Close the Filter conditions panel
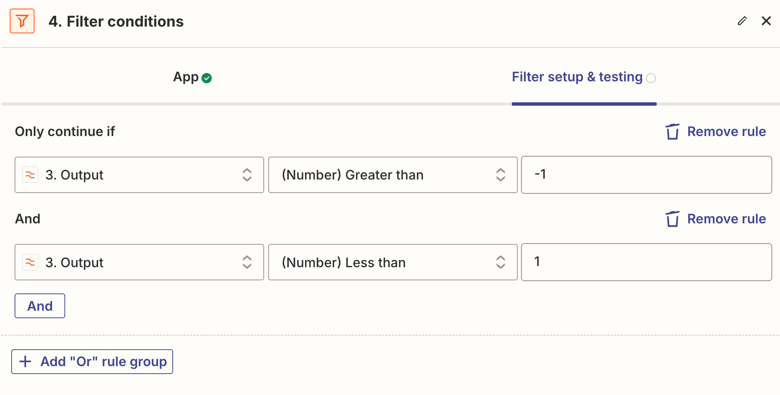The height and width of the screenshot is (395, 780). pyautogui.click(x=766, y=21)
